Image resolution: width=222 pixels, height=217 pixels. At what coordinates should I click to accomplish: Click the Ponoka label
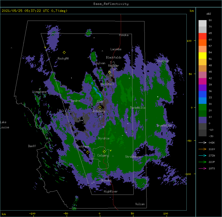pyautogui.click(x=124, y=35)
